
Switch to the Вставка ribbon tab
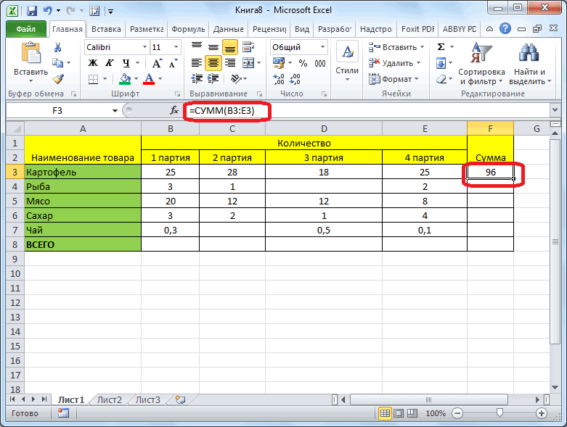106,29
